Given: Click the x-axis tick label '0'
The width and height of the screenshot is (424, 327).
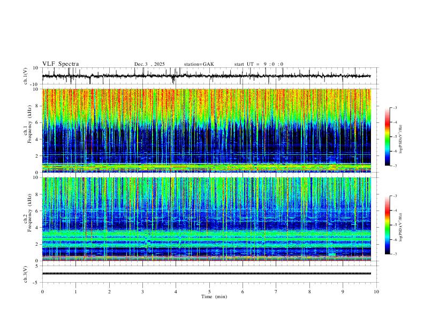Looking at the screenshot, I should (x=42, y=291).
